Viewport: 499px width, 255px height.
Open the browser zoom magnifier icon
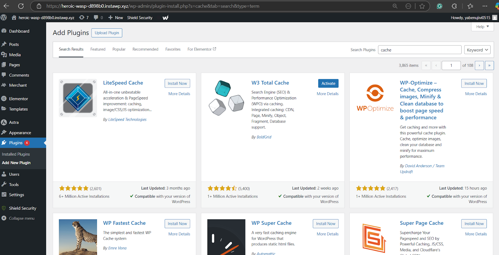click(x=395, y=6)
